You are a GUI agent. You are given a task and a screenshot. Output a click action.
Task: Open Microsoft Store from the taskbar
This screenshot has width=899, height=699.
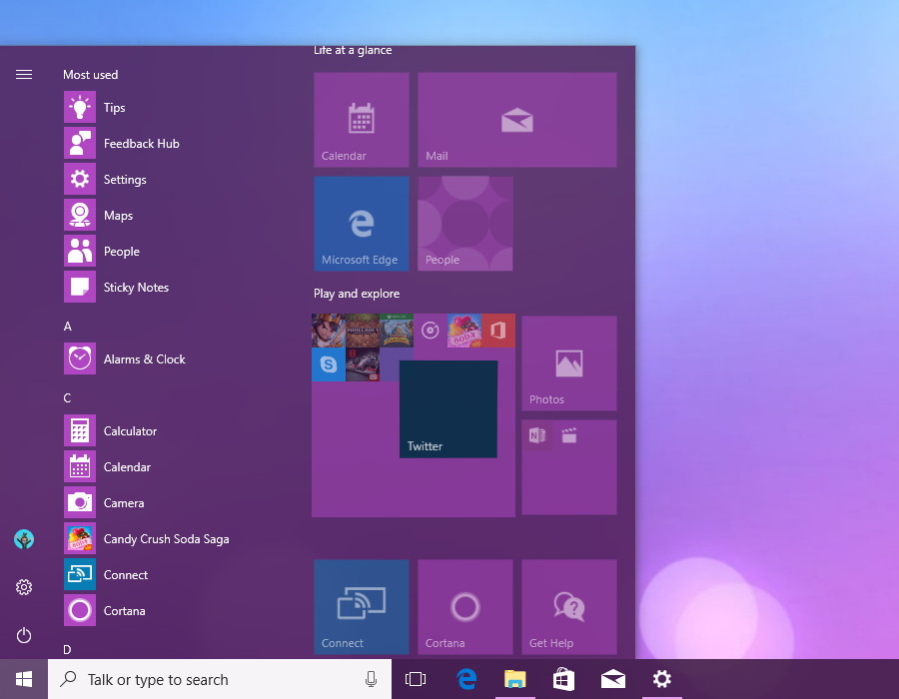tap(563, 679)
